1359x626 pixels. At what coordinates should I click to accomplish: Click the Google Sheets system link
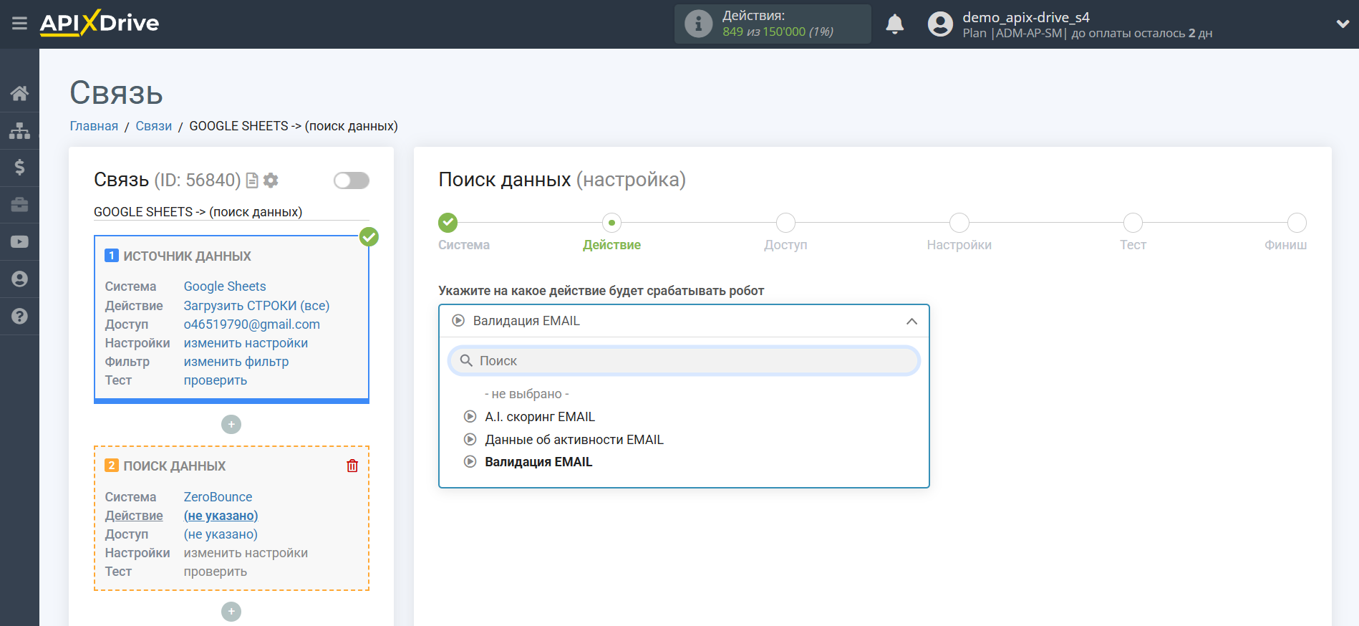click(224, 286)
